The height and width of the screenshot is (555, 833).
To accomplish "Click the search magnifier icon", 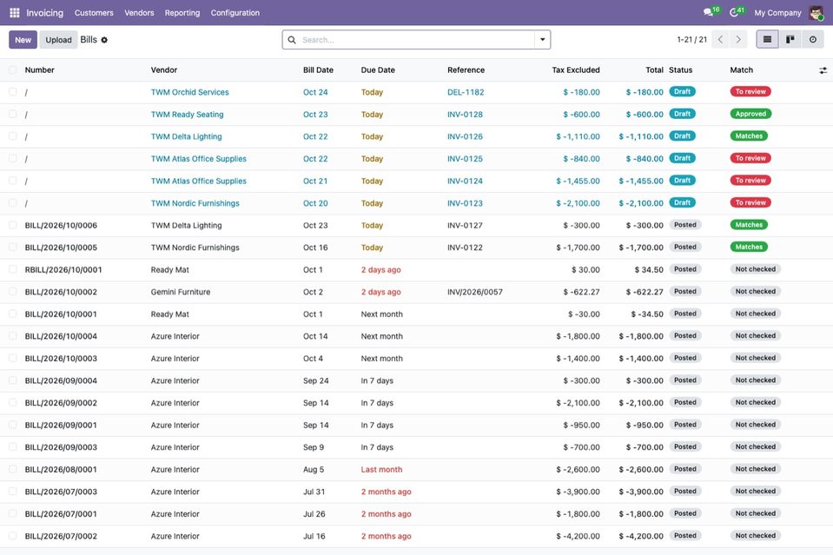I will point(292,40).
